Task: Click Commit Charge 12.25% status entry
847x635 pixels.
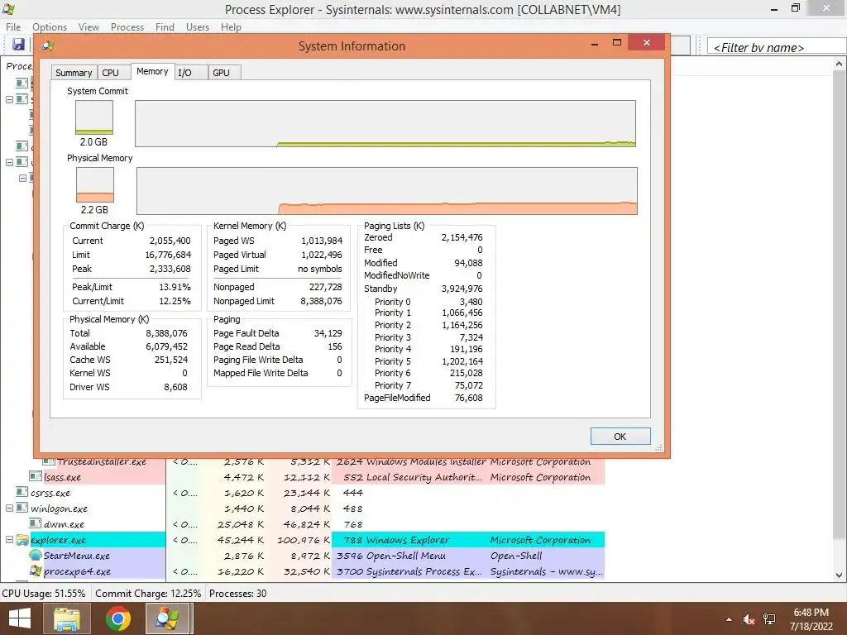Action: tap(148, 593)
